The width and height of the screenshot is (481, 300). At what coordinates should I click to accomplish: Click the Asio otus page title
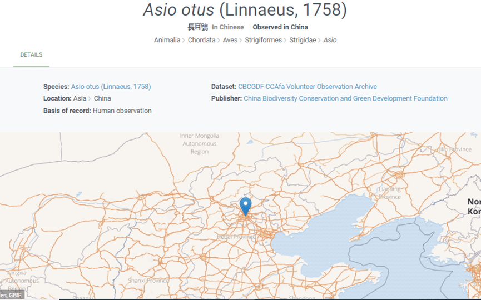click(245, 10)
